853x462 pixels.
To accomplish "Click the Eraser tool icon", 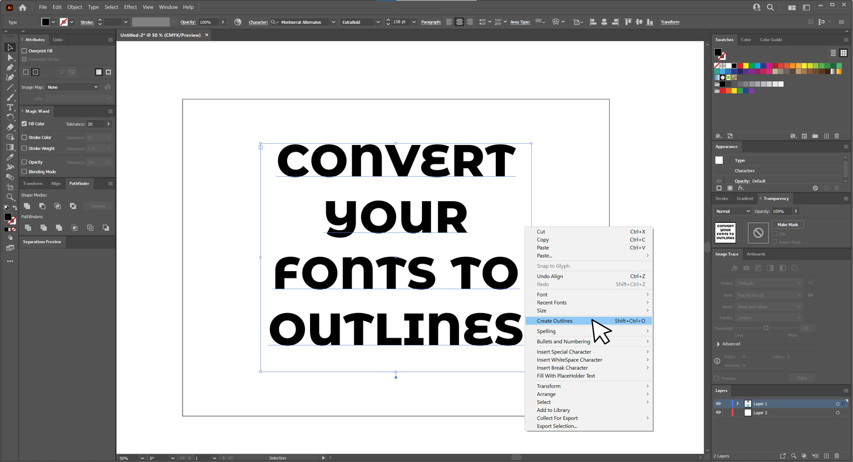I will [10, 127].
